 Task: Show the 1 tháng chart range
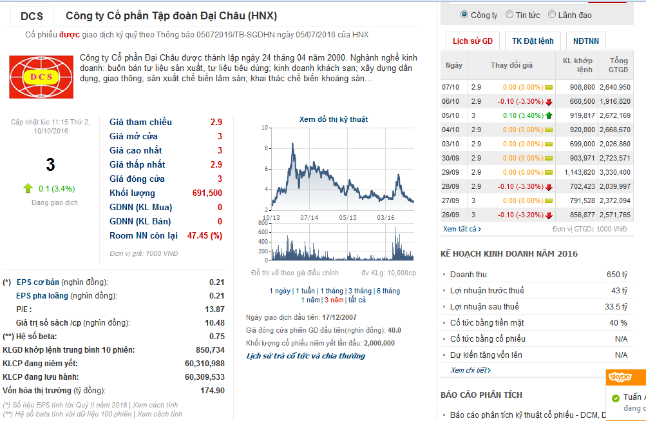pos(332,291)
